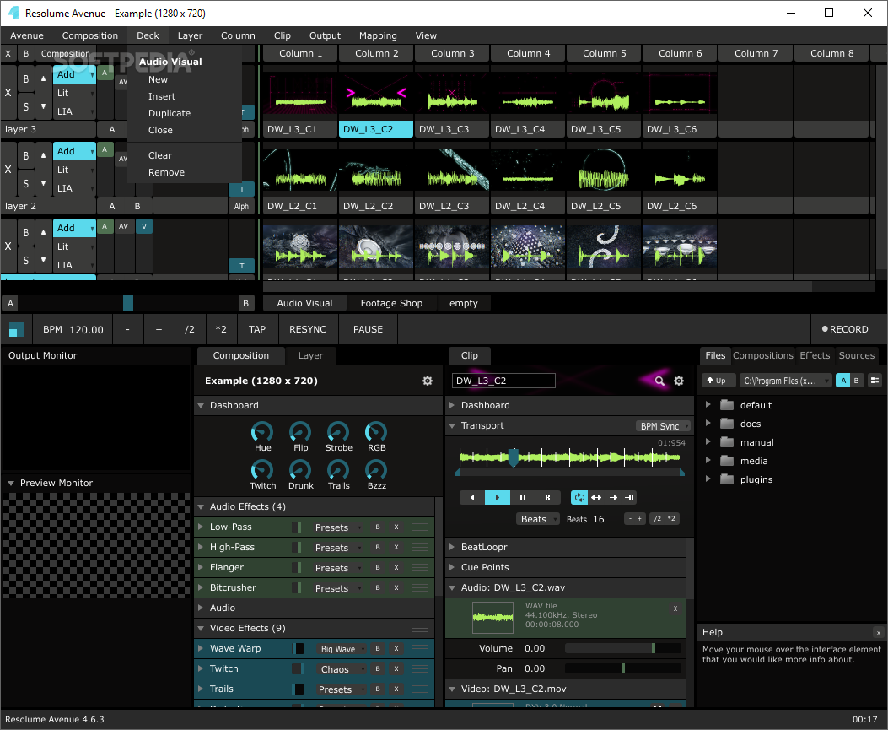Image resolution: width=888 pixels, height=730 pixels.
Task: Collapse the Audio Effects (4) section
Action: [x=201, y=506]
